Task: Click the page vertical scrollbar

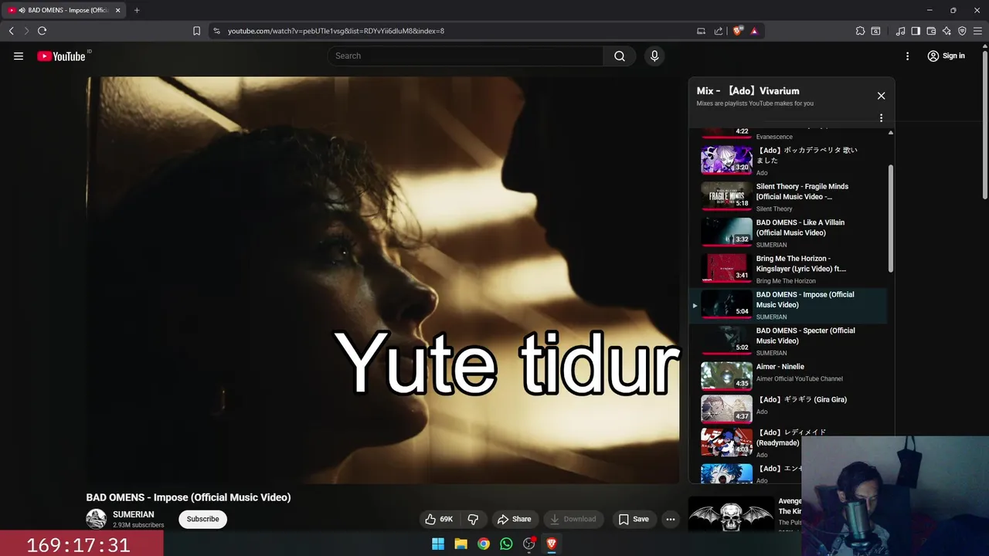Action: pos(984,126)
